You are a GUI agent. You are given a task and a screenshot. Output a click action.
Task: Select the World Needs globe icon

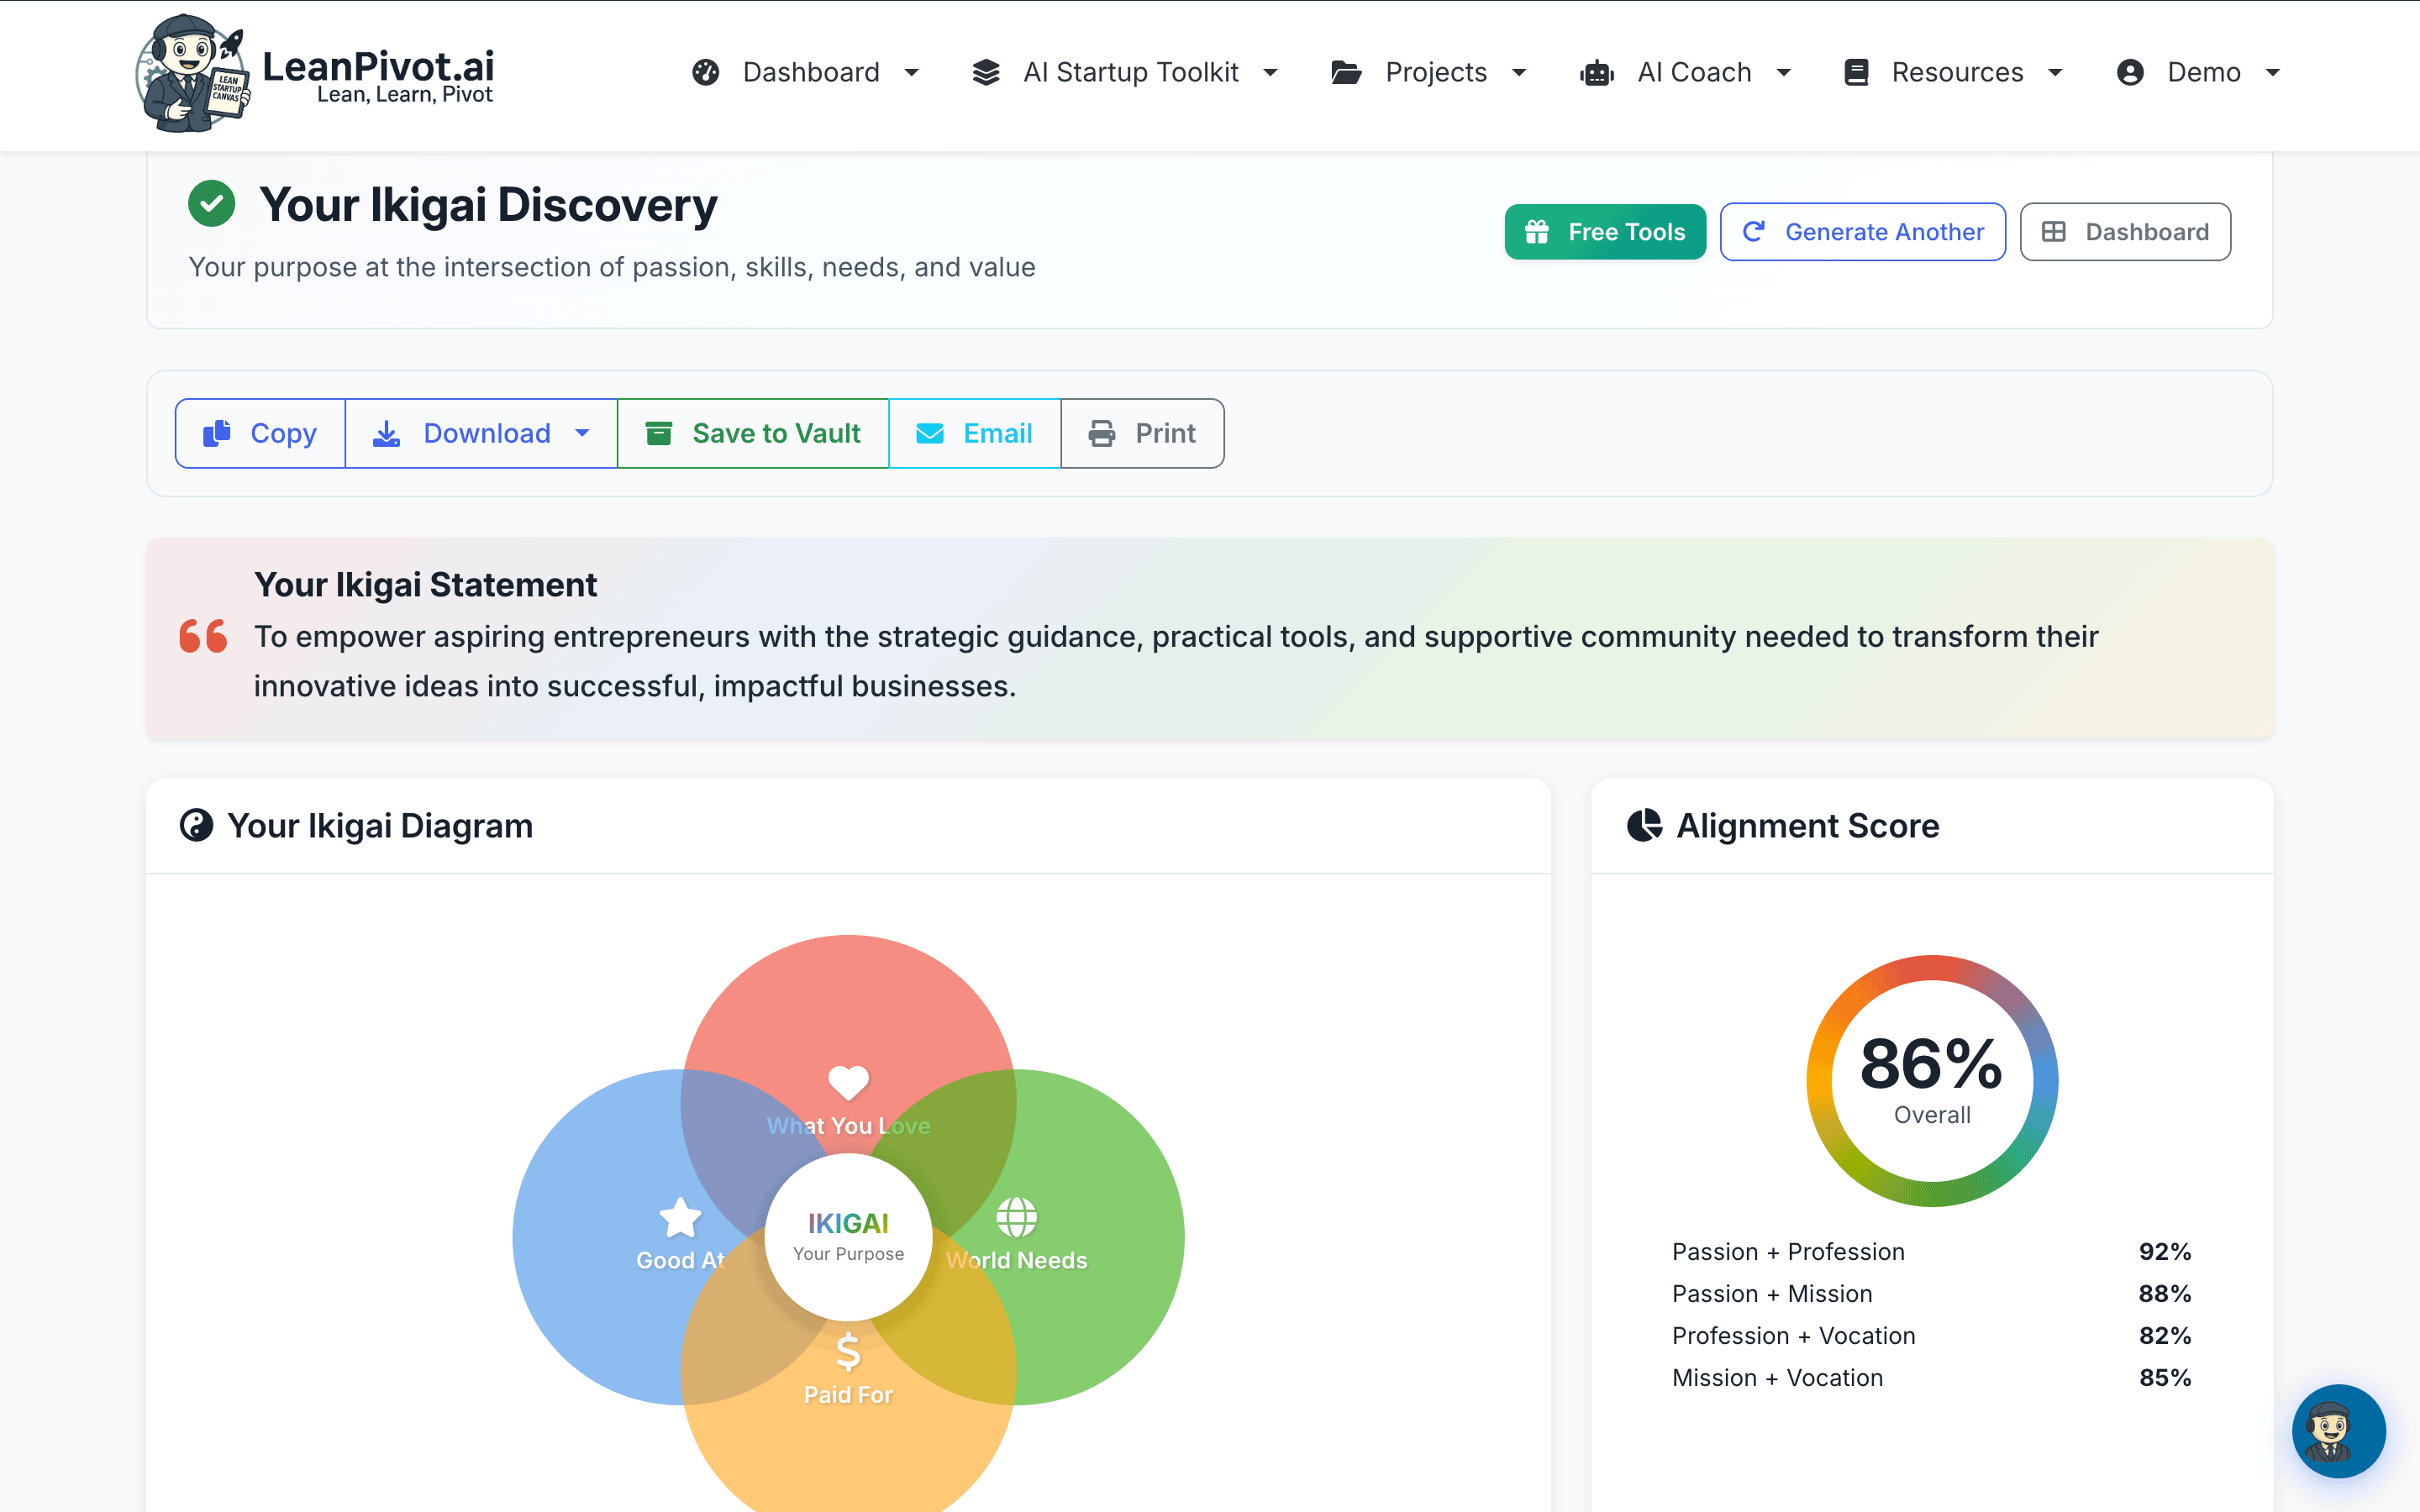click(1017, 1218)
